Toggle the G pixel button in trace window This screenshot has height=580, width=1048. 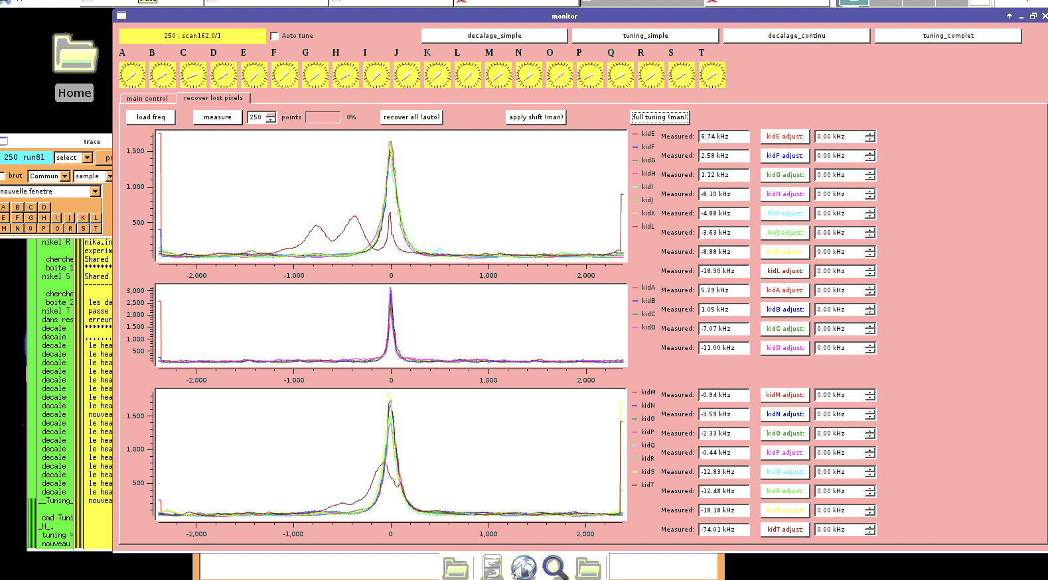click(31, 218)
